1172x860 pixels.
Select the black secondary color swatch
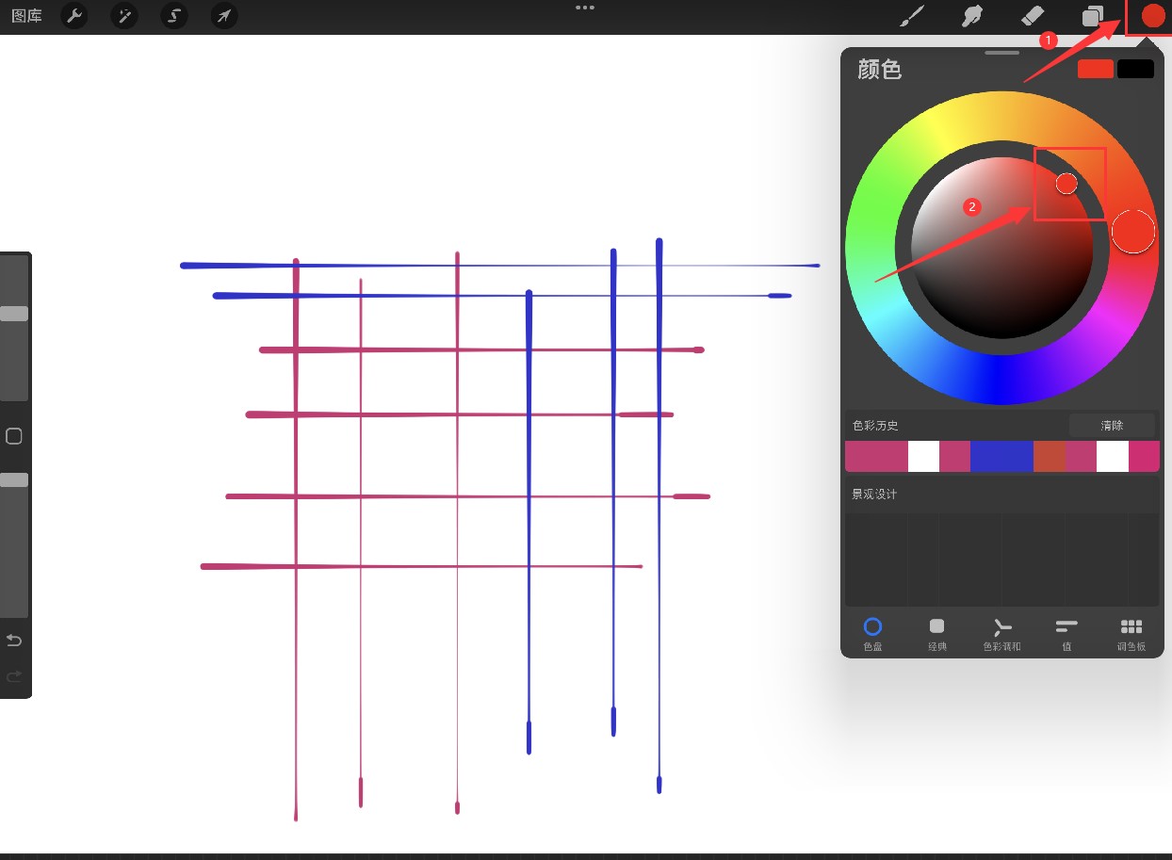pos(1135,69)
